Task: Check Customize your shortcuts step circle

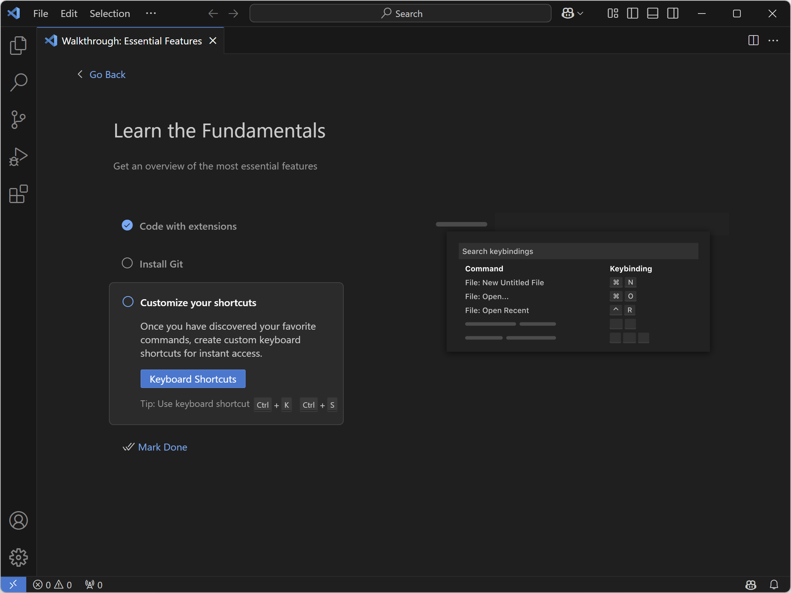Action: click(x=128, y=302)
